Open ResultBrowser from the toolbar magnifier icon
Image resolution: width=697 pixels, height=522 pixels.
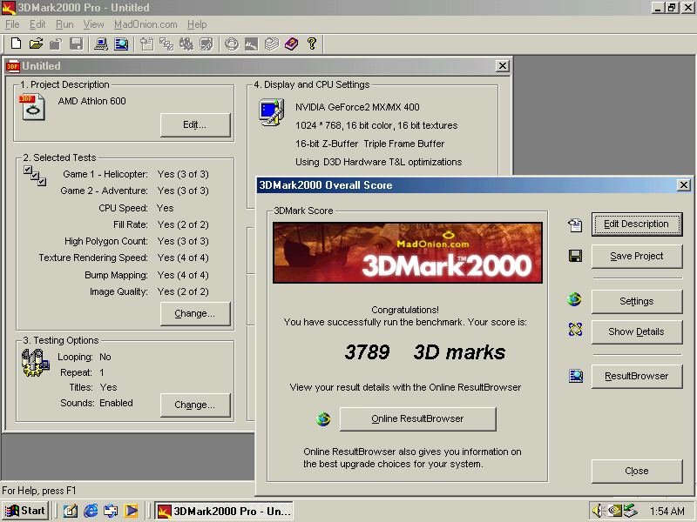pos(121,43)
